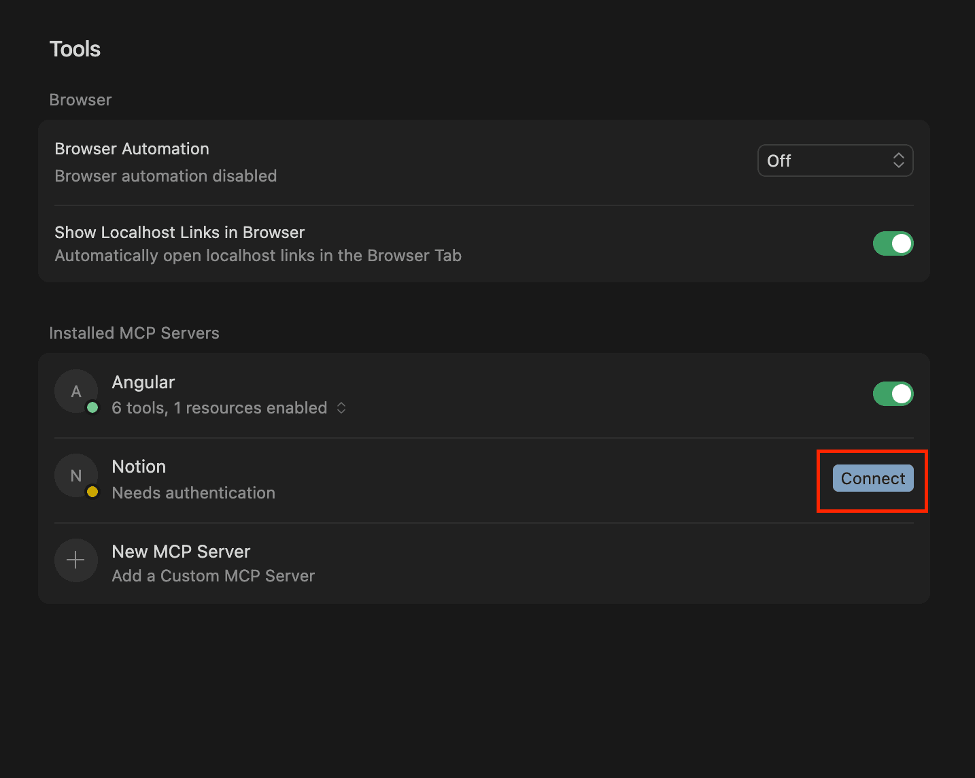
Task: Click the chevron on the Off selector
Action: coord(899,160)
